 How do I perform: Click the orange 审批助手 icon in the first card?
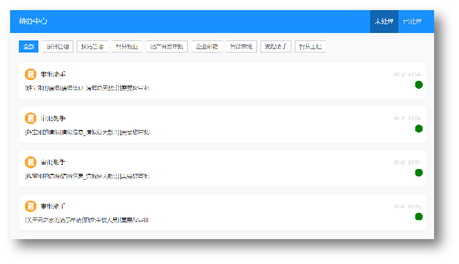point(30,75)
